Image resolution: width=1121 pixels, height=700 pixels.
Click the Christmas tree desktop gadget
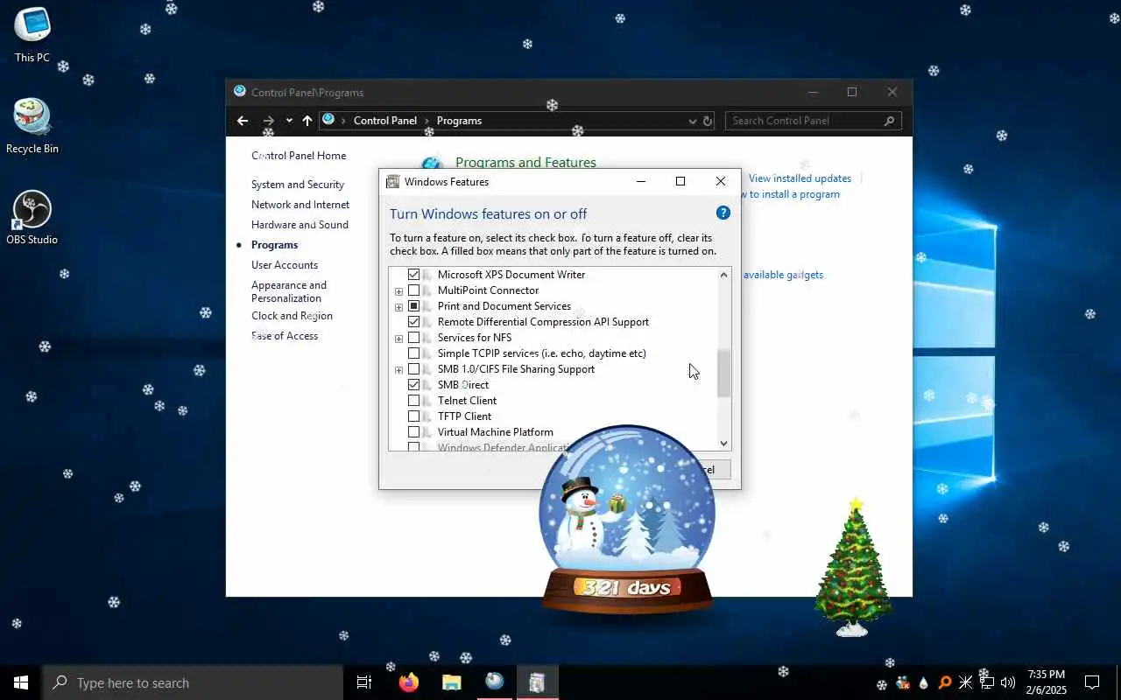[853, 567]
